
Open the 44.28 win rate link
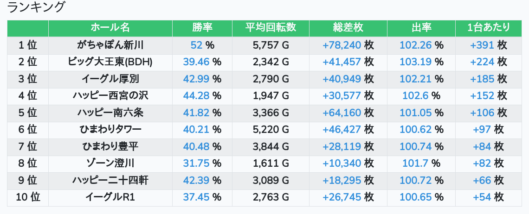196,95
